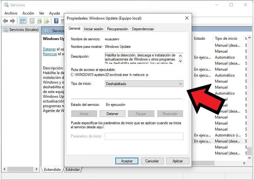The image size is (254, 180).
Task: Click the service name wuauserv text
Action: click(x=112, y=39)
